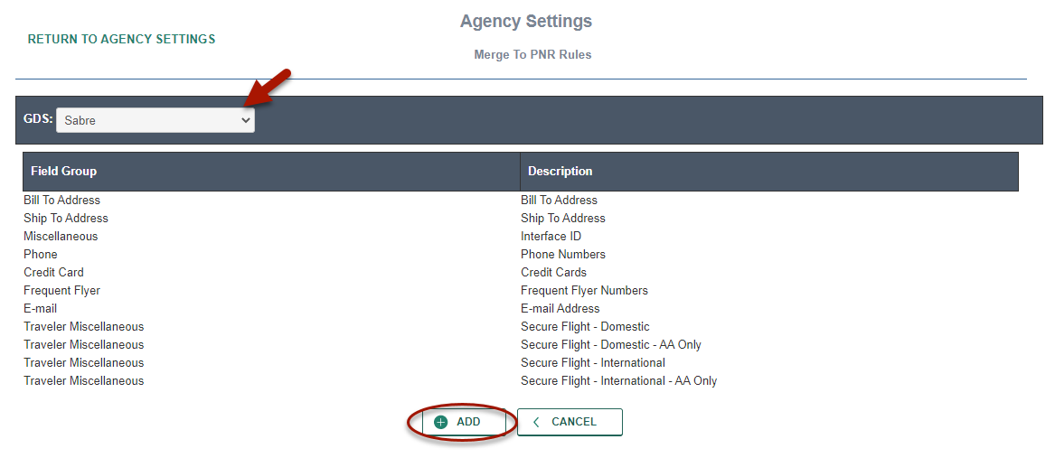Screen dimensions: 1055x458
Task: Select the Field Group column header
Action: [x=271, y=172]
